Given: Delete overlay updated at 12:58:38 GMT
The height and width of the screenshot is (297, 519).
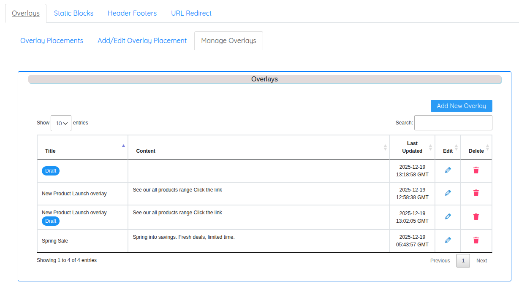Looking at the screenshot, I should [476, 193].
